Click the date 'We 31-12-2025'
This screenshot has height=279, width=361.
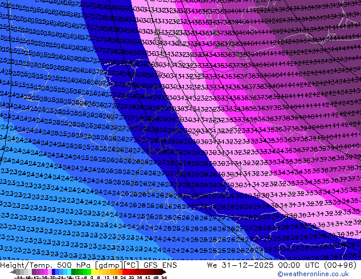click(240, 265)
